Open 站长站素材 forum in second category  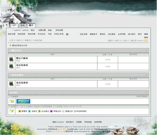22,83
